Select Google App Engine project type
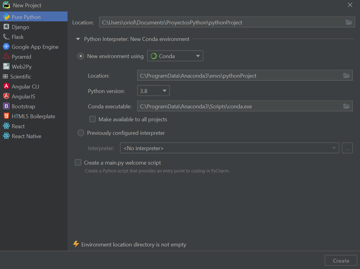Image resolution: width=360 pixels, height=269 pixels. [34, 47]
